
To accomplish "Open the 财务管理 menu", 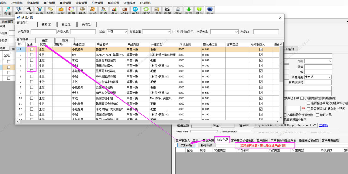I will [33, 3].
